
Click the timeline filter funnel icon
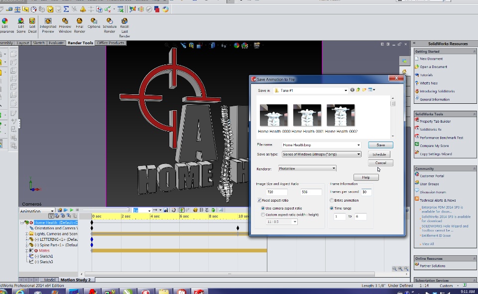[51, 216]
